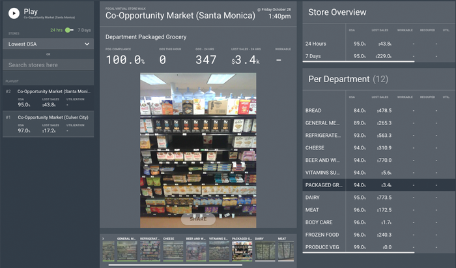
Task: Click the Store Overview heading
Action: click(x=337, y=12)
